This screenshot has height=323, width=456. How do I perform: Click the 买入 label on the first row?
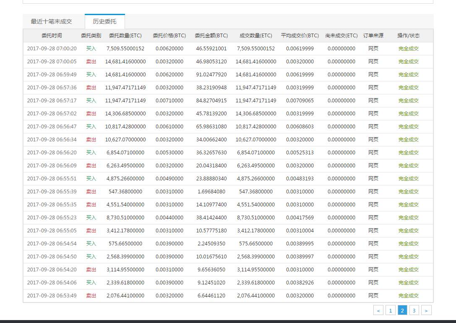91,48
